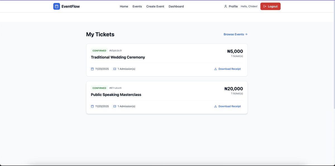The image size is (335, 166).
Task: Click the EventFlow calendar logo icon
Action: coord(56,6)
